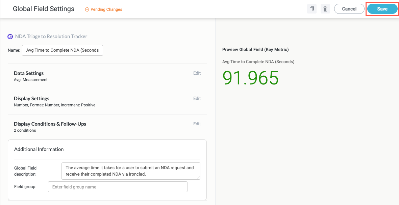The image size is (399, 205).
Task: Click the description text area resize handle
Action: 199,178
